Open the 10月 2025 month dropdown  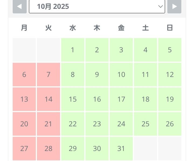click(x=97, y=6)
